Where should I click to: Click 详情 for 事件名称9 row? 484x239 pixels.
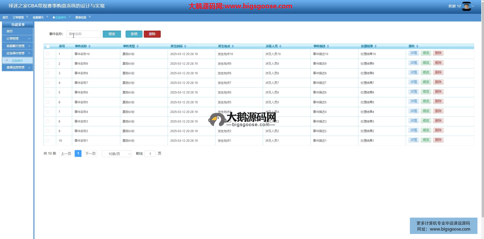[413, 63]
